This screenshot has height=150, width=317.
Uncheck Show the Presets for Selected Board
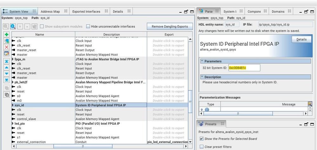pyautogui.click(x=201, y=139)
